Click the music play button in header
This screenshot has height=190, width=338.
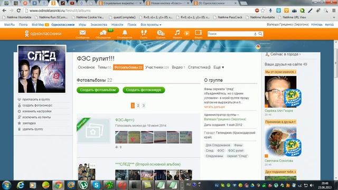pos(187,33)
